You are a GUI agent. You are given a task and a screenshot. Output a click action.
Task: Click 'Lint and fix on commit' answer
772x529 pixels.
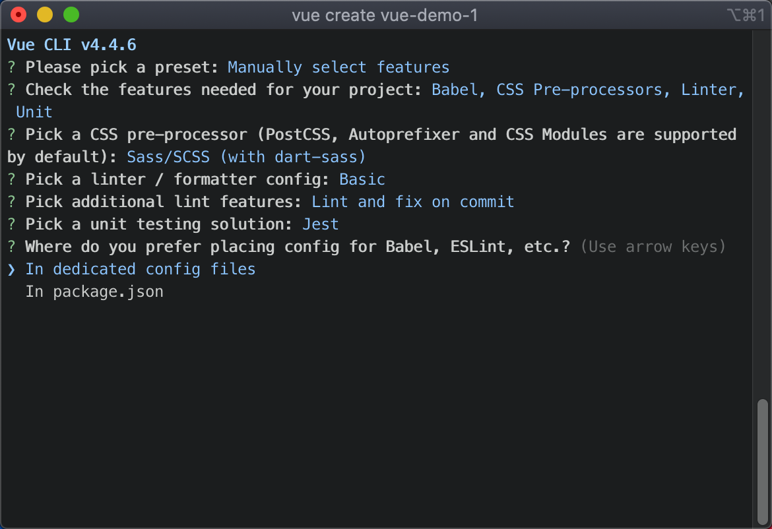pos(412,202)
